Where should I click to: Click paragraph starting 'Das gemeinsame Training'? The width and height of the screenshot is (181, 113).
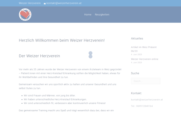click(66, 111)
